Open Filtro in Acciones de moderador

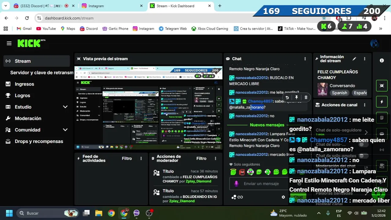coord(201,158)
